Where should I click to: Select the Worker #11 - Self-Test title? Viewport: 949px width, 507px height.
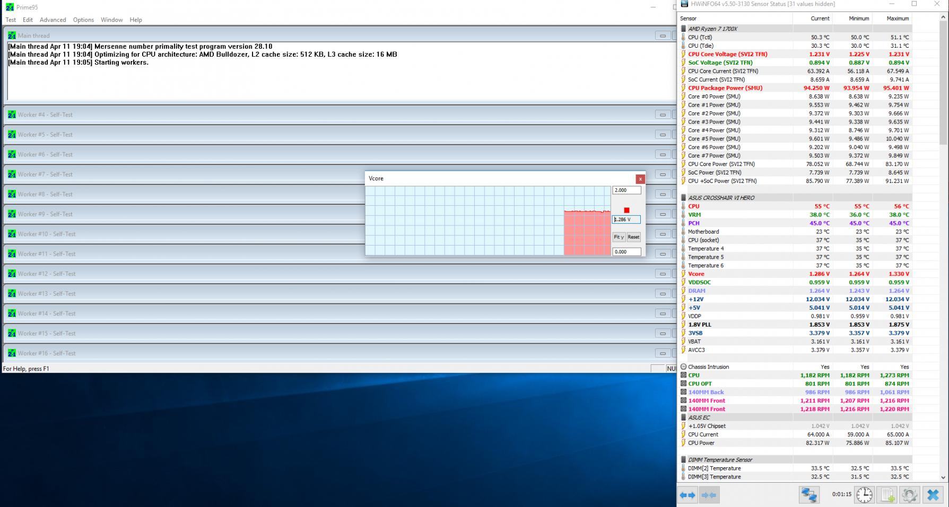pos(47,254)
